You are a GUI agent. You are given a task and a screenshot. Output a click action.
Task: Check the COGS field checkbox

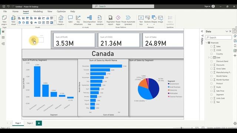coord(211,50)
